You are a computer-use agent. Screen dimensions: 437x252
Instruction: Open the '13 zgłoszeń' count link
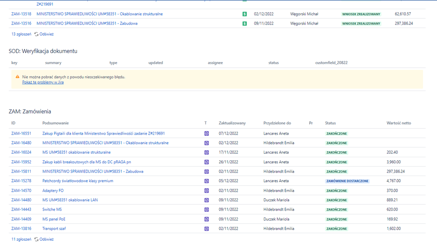pyautogui.click(x=21, y=34)
